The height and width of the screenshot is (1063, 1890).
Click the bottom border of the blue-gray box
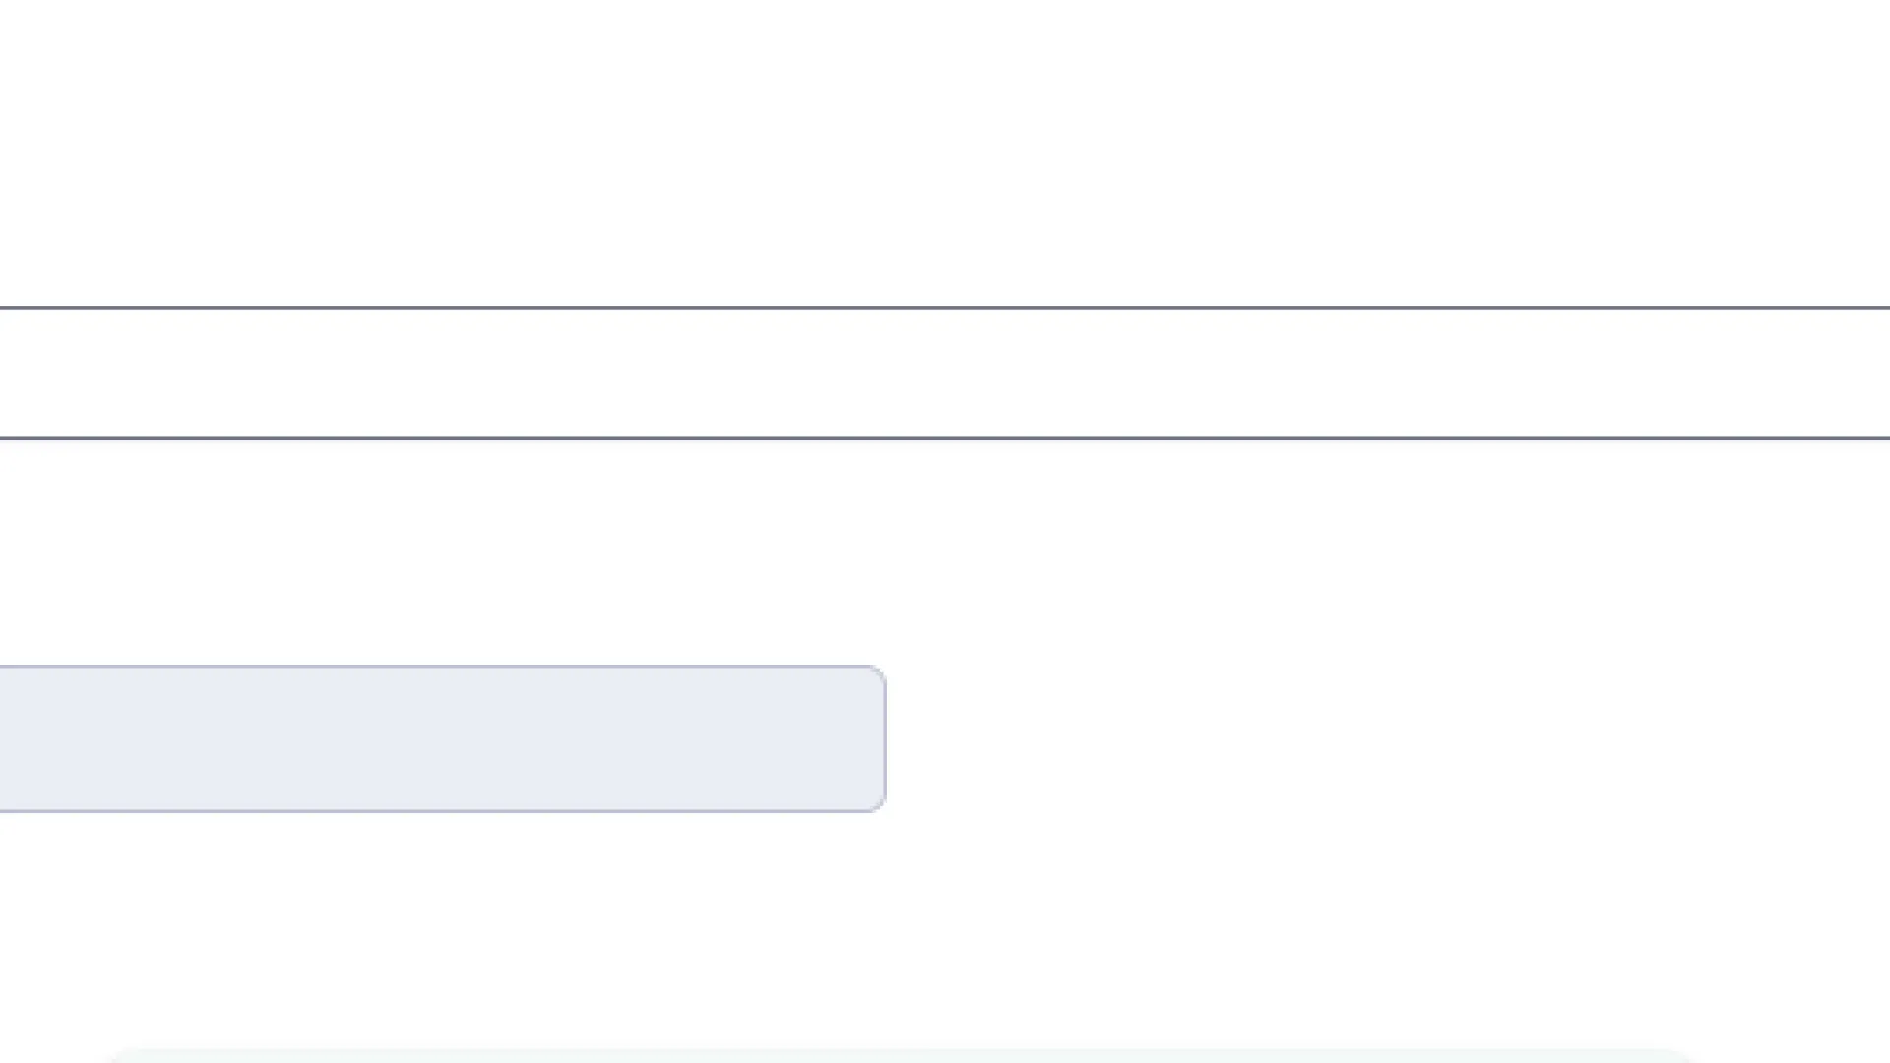pos(443,811)
